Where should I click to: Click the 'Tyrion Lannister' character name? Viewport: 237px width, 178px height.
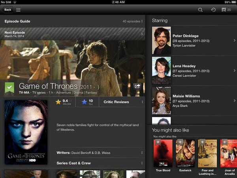[184, 45]
